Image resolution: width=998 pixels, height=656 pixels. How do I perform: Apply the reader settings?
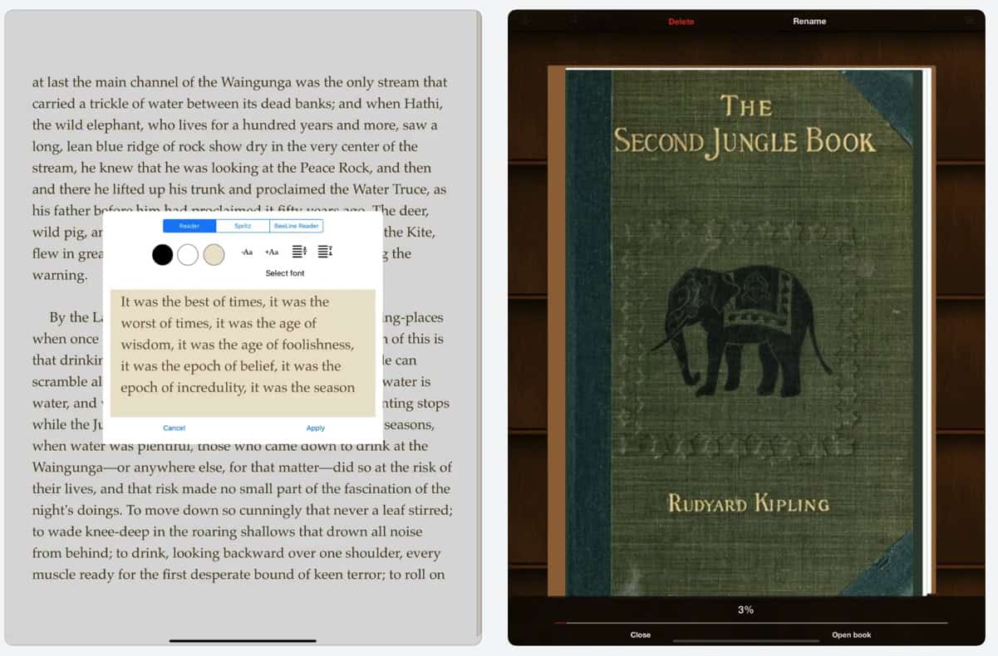coord(316,428)
